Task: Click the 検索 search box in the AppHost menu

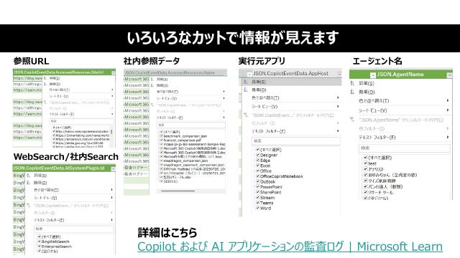Action: pyautogui.click(x=295, y=141)
